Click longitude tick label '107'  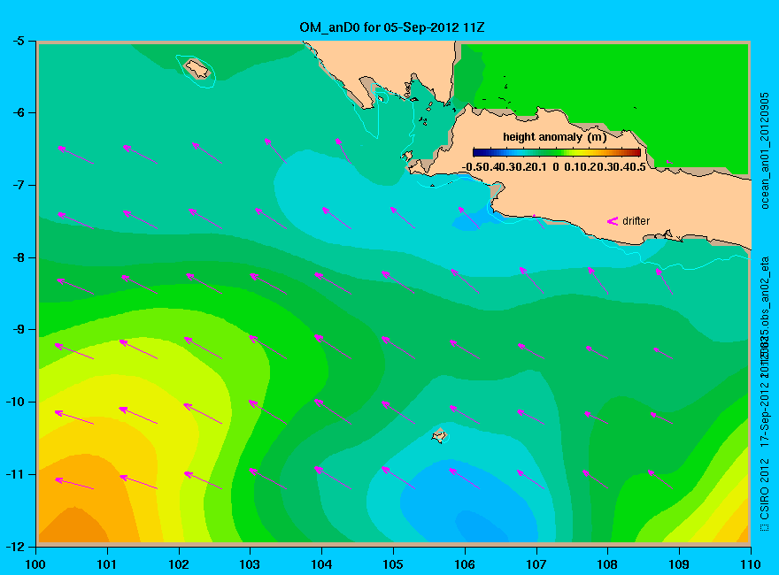click(536, 564)
